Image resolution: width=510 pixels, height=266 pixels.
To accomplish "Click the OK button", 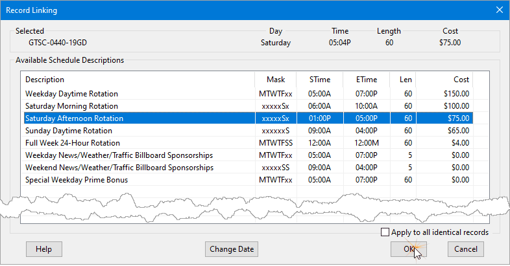I will pos(409,249).
